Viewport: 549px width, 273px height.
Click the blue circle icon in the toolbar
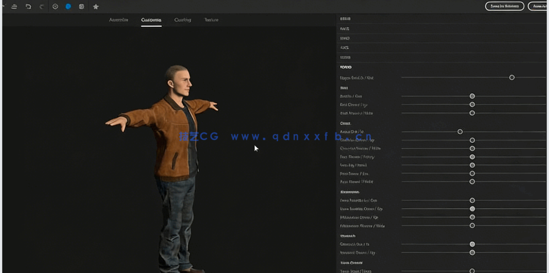click(68, 6)
